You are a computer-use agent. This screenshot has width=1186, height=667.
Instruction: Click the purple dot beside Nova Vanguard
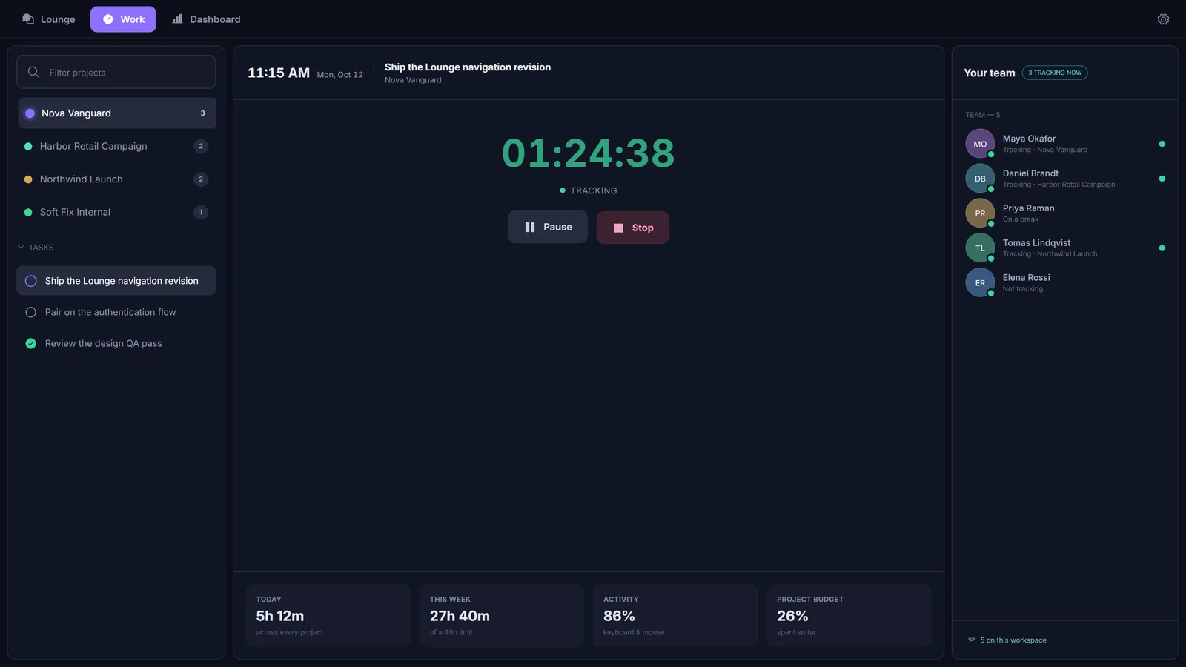point(30,113)
